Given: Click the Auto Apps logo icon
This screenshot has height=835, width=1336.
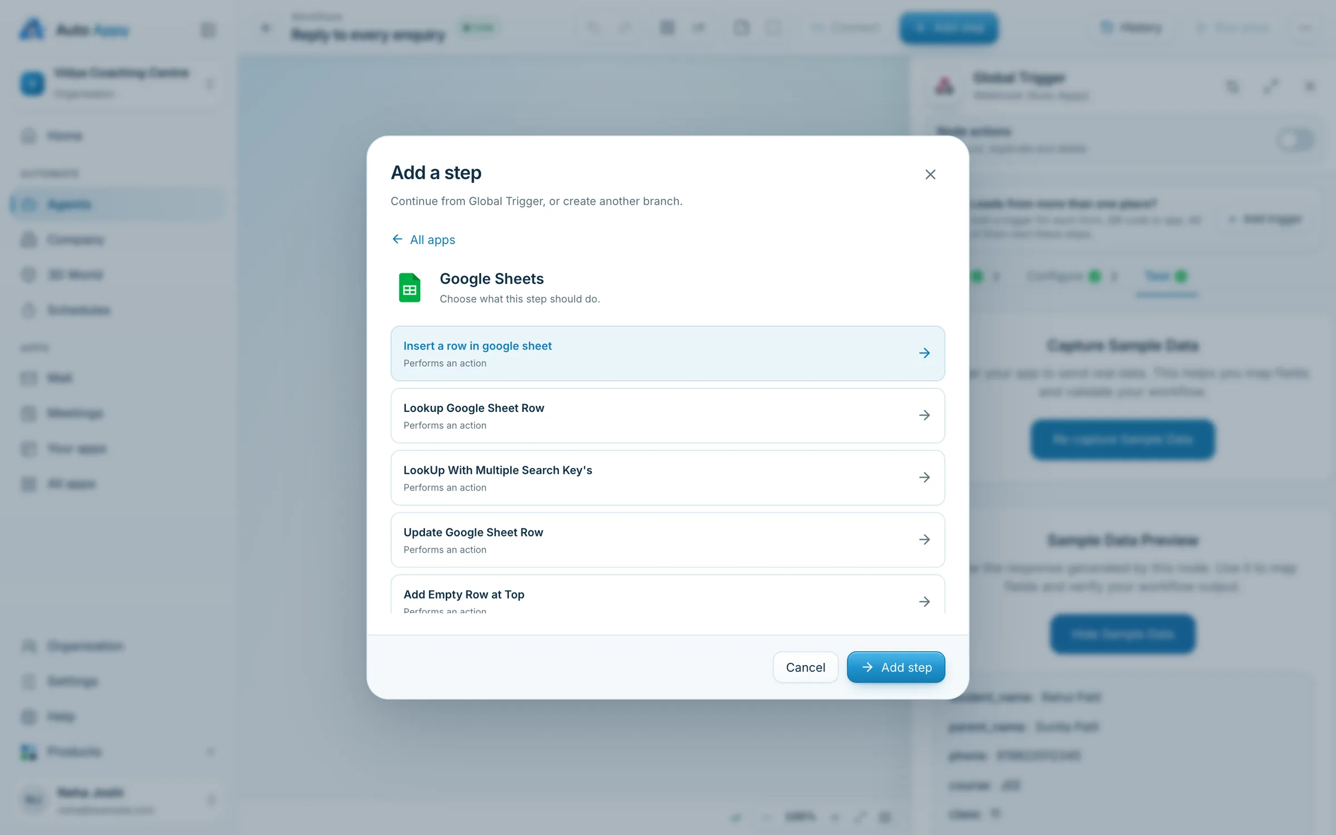Looking at the screenshot, I should pyautogui.click(x=32, y=29).
